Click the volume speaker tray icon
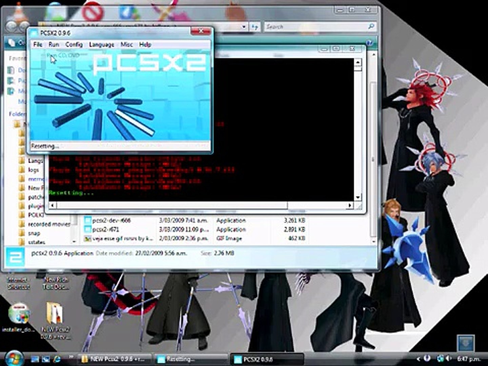Viewport: 488px width, 366px height. (449, 358)
